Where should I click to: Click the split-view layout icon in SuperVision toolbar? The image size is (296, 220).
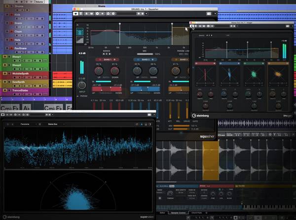146,124
